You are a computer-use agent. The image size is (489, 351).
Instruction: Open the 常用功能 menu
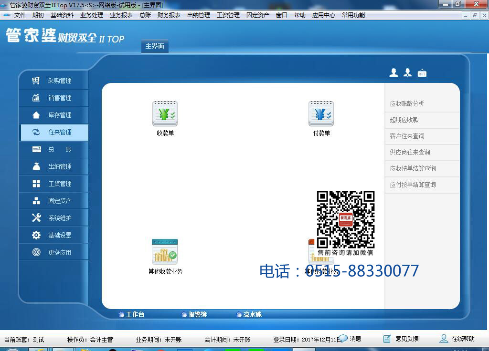click(353, 15)
